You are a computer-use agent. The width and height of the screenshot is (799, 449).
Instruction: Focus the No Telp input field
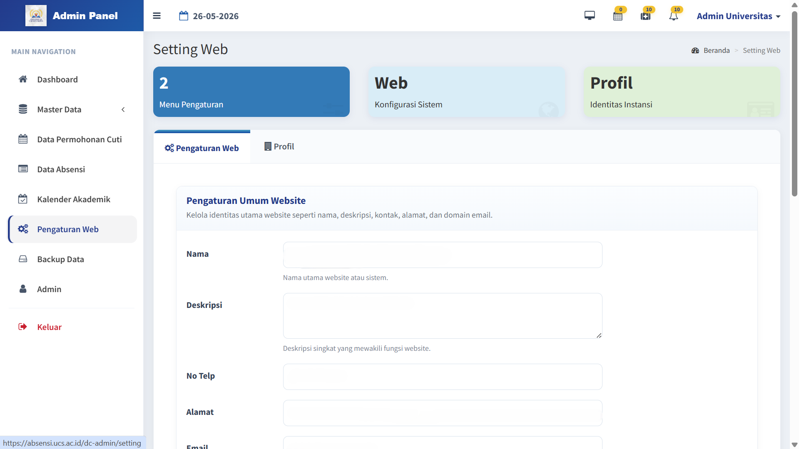point(443,377)
